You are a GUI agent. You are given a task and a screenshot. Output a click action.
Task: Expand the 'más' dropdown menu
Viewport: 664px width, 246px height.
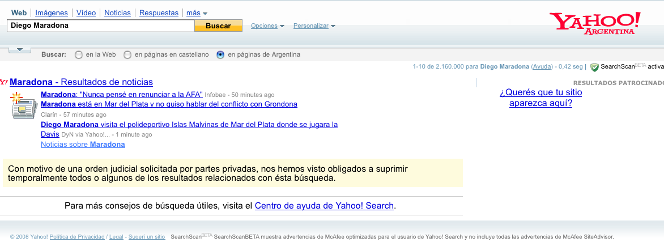click(197, 13)
